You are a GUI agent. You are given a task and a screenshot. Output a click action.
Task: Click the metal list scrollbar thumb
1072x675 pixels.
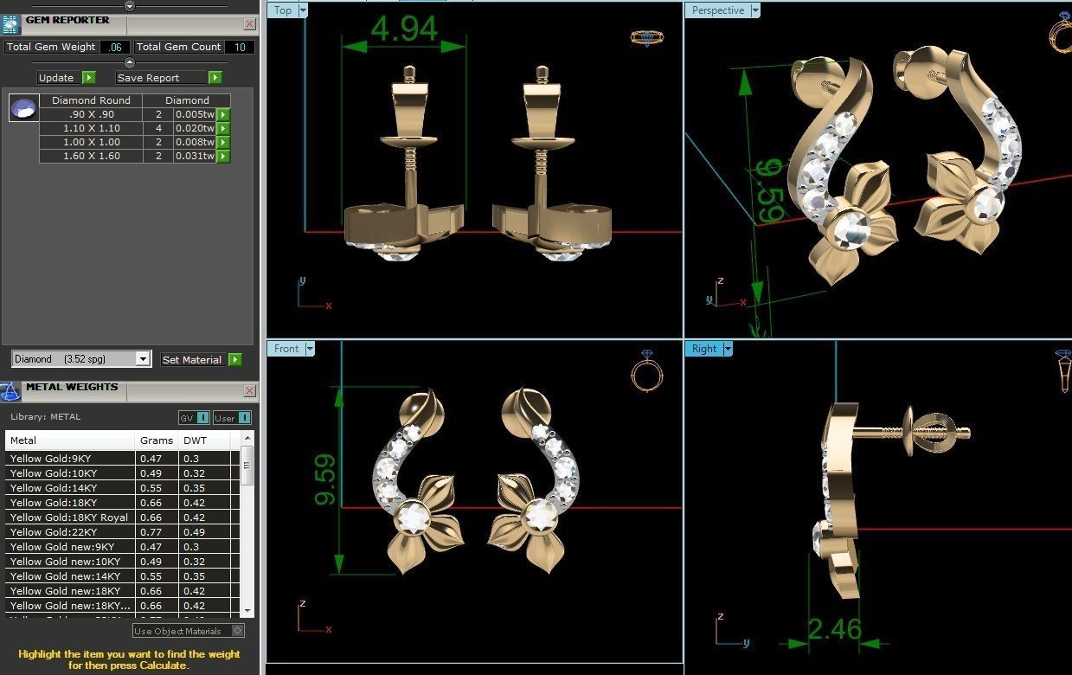click(x=247, y=465)
